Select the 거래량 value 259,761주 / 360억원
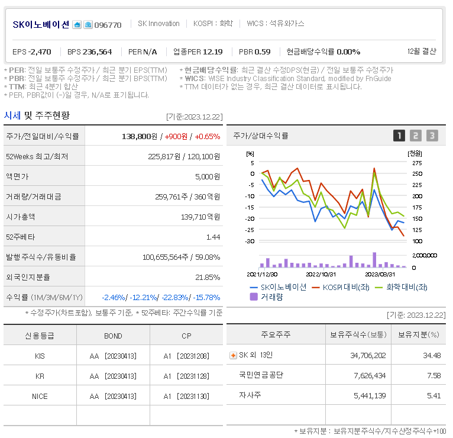 click(187, 197)
